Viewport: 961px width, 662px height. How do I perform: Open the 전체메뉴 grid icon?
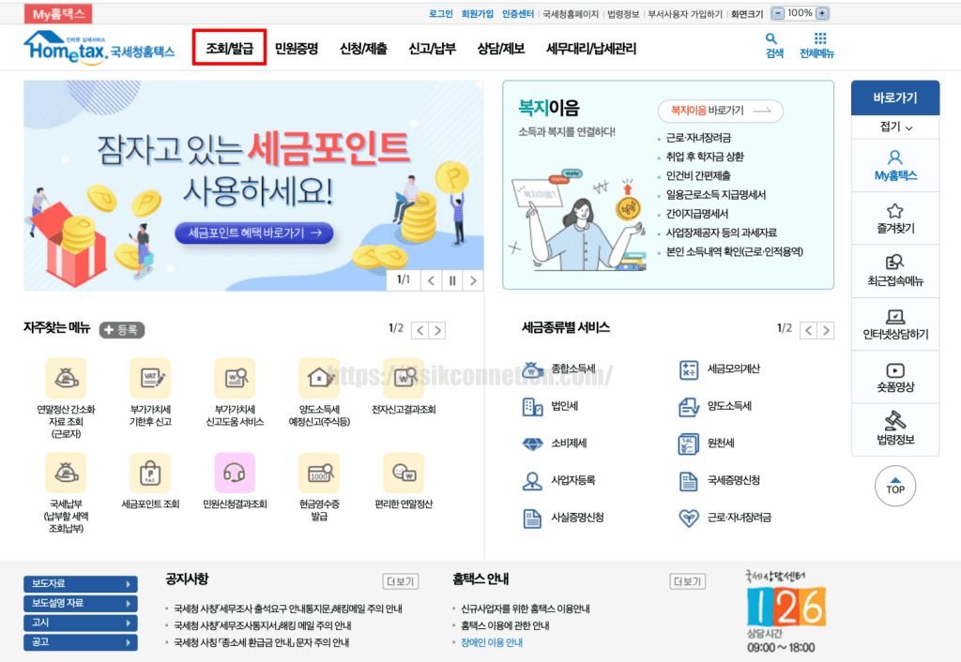[820, 38]
